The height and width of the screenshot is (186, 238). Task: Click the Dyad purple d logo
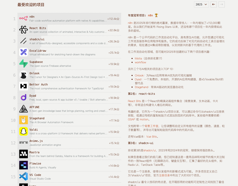click(23, 97)
